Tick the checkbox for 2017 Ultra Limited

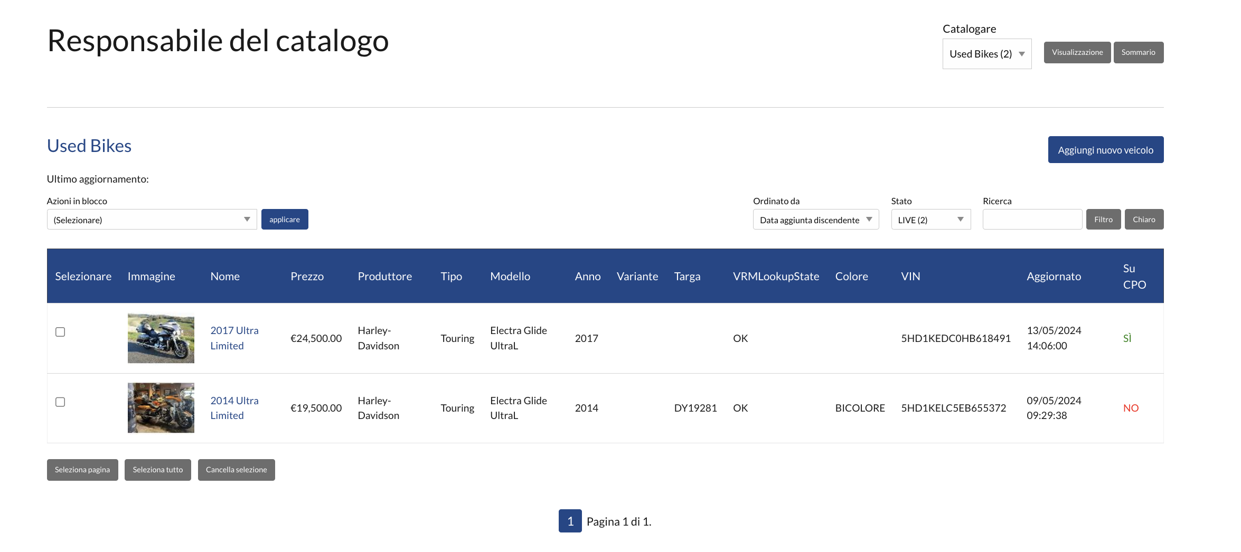click(x=60, y=332)
